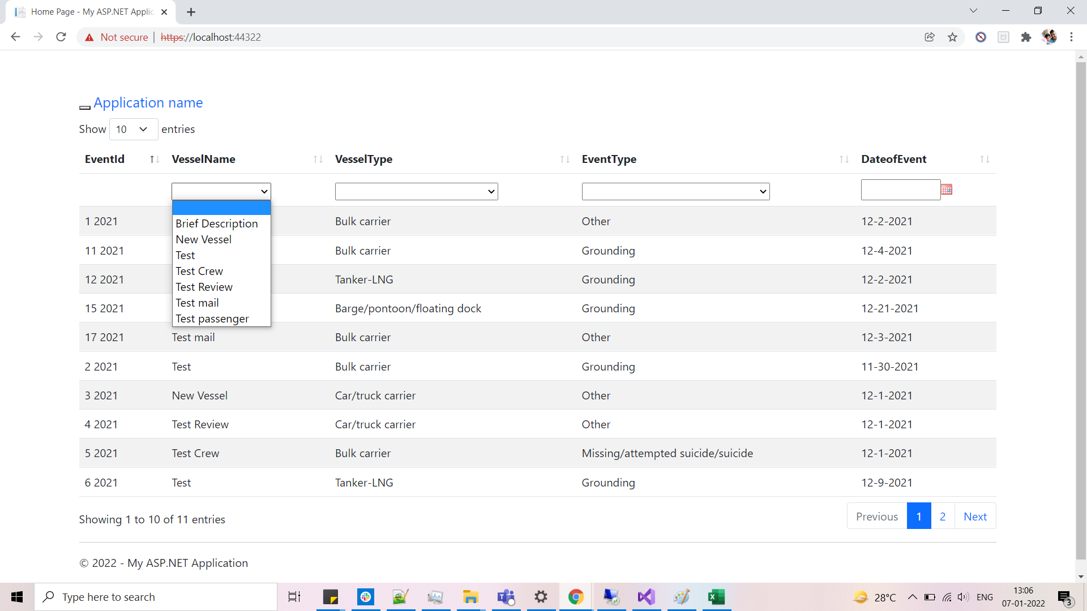This screenshot has height=611, width=1087.
Task: Open the browser extensions puzzle icon
Action: pyautogui.click(x=1026, y=37)
